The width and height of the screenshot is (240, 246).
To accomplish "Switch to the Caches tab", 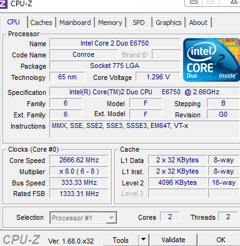I will [41, 22].
